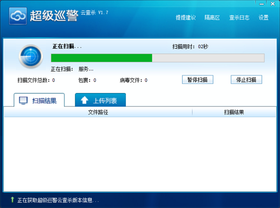Click the green arrow icon in status bar

(12, 200)
